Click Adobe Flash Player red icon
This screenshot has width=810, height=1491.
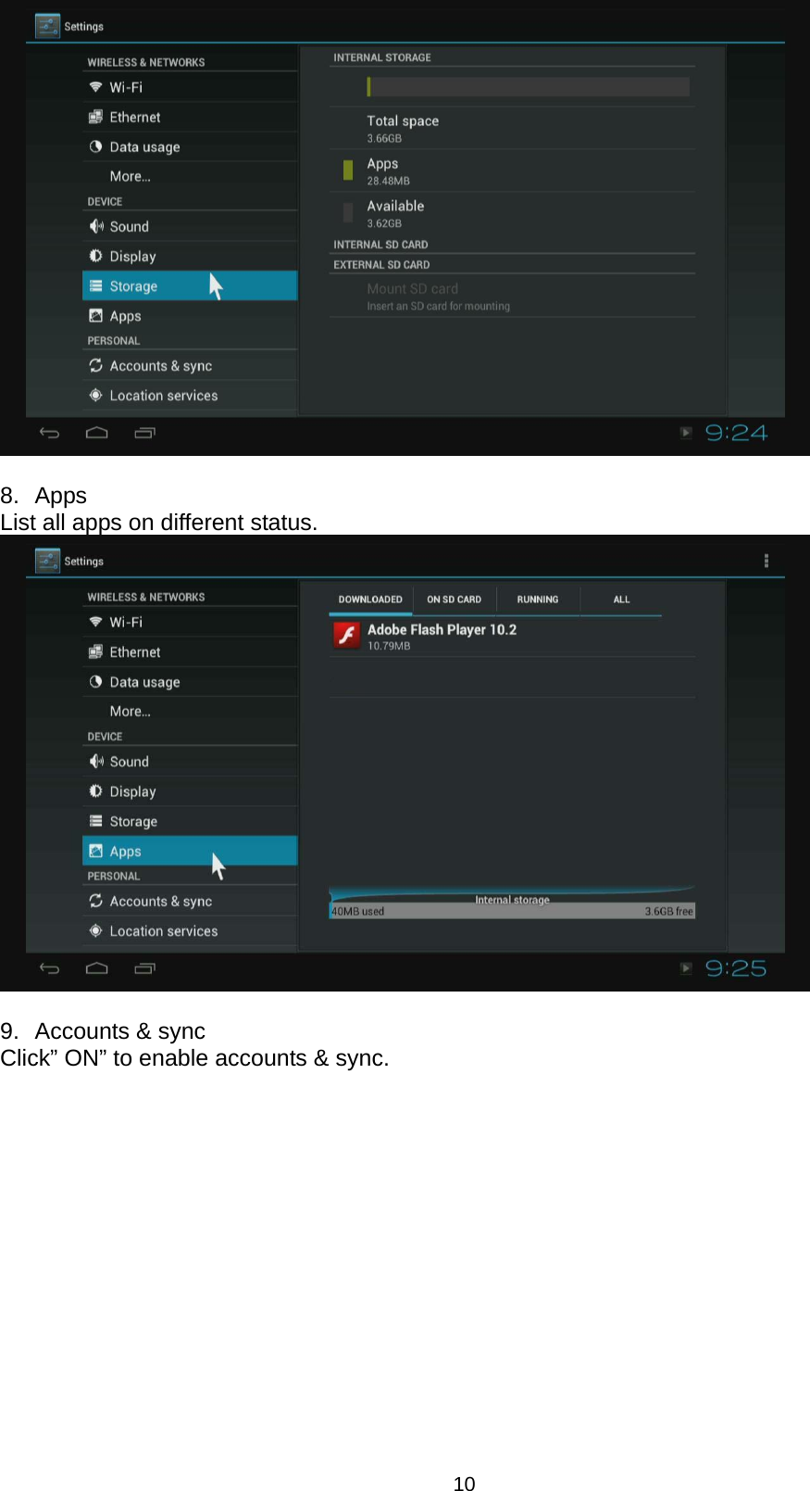(x=347, y=636)
